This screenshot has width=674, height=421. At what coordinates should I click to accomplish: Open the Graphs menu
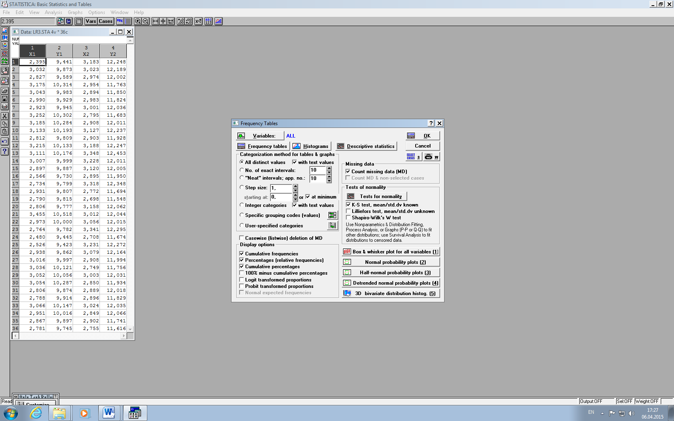(75, 12)
